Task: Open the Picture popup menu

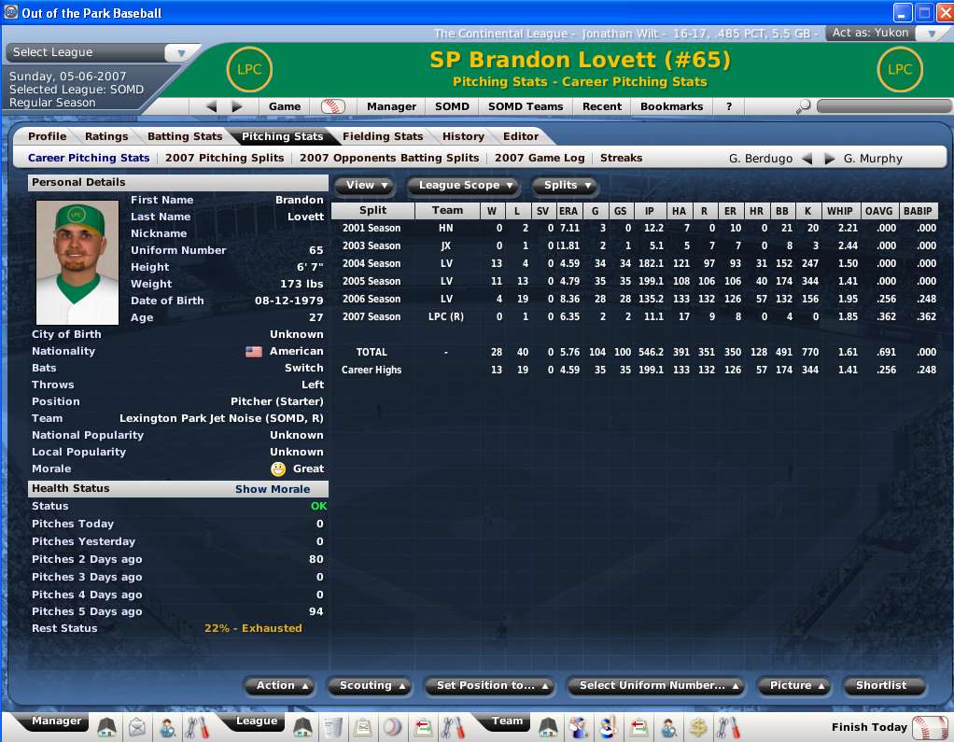Action: (796, 685)
